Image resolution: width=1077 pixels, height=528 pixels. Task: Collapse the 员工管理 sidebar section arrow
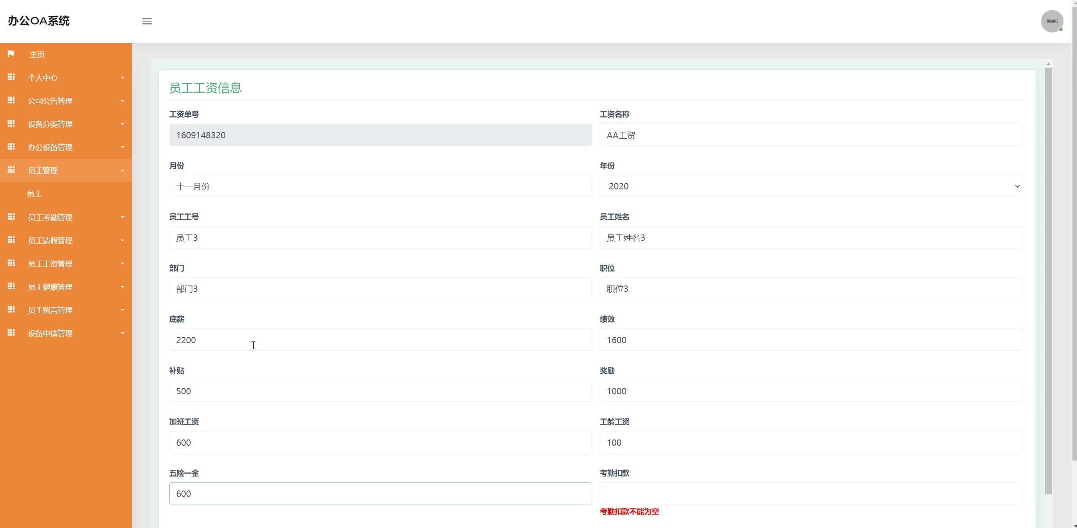click(x=122, y=171)
